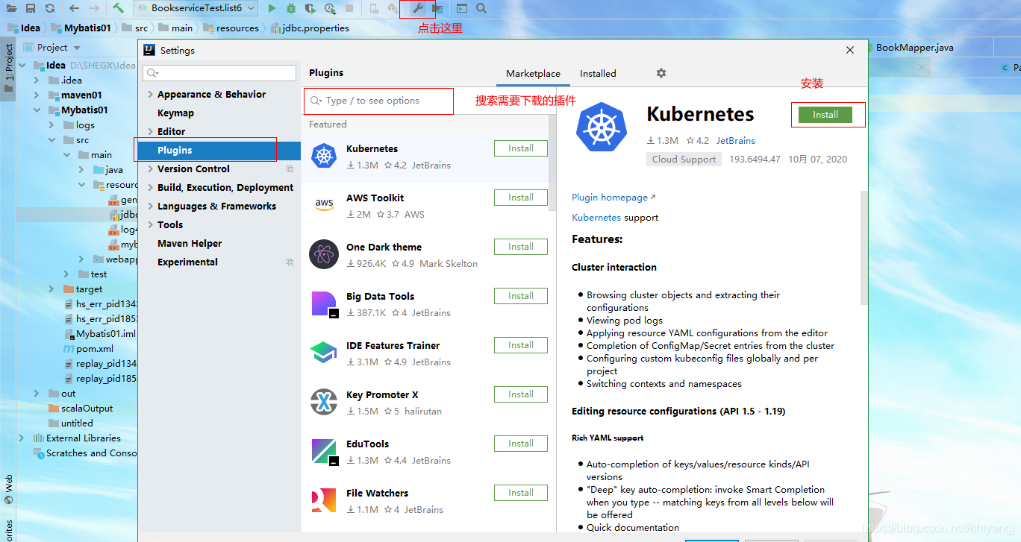The image size is (1021, 542).
Task: Click the Key Promoter X plugin icon
Action: point(324,403)
